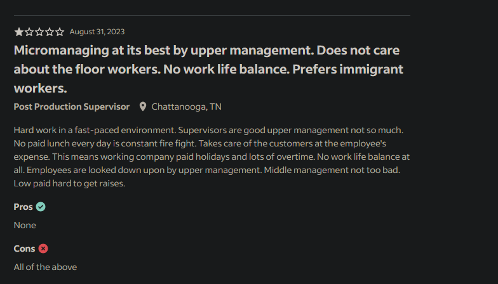The image size is (498, 284).
Task: Click the Chattanooga, TN location text
Action: [x=187, y=106]
